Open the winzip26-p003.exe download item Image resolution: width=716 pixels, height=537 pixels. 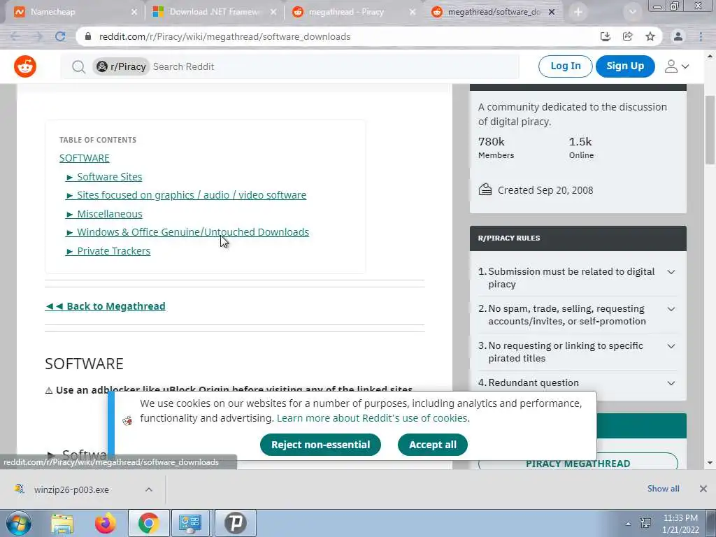pyautogui.click(x=71, y=489)
